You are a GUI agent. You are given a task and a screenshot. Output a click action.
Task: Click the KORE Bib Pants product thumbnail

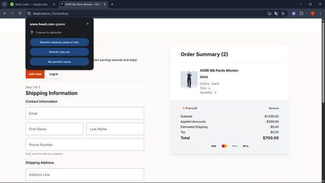(189, 80)
